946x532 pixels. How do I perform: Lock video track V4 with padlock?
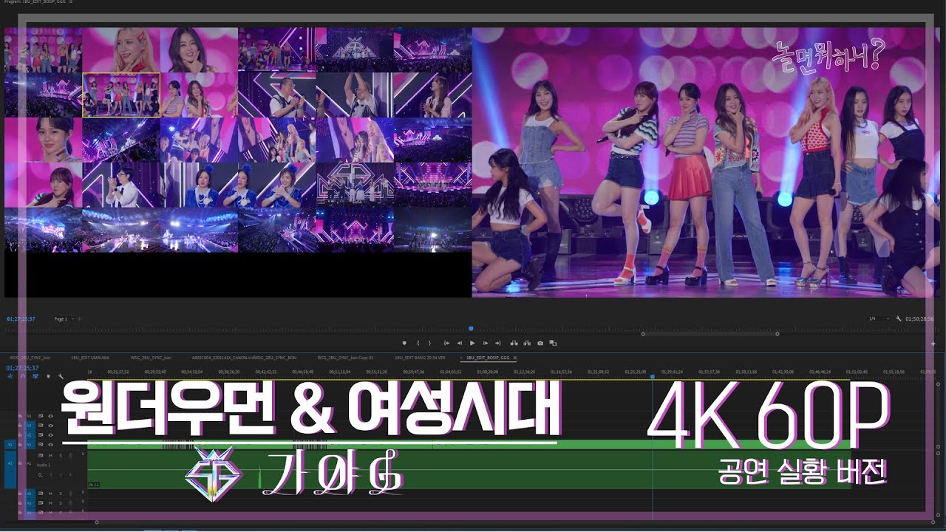click(20, 416)
